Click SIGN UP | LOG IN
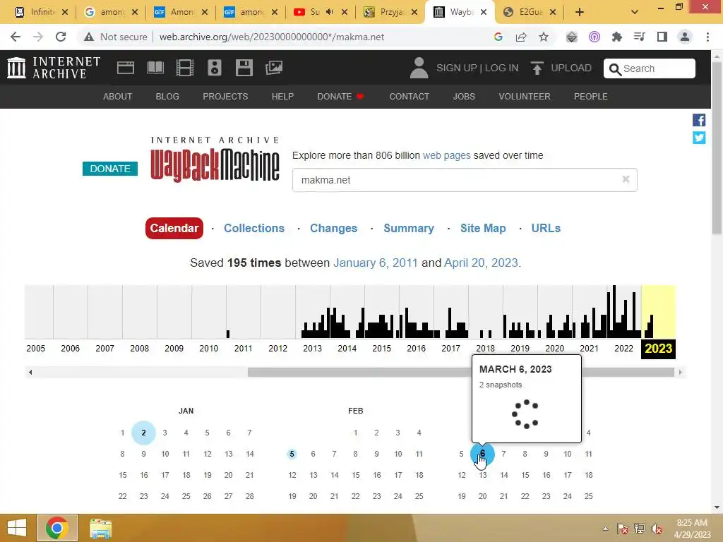 click(x=477, y=68)
